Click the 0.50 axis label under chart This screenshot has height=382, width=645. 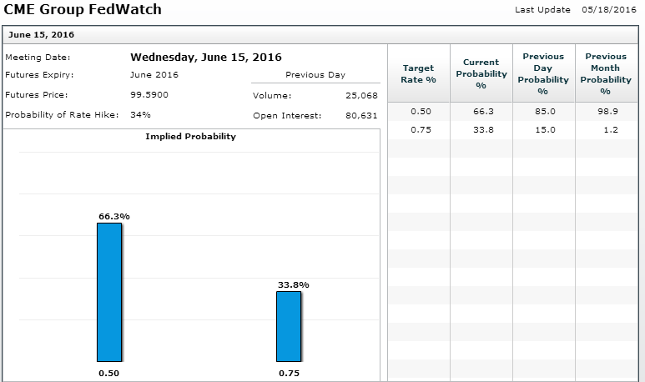coord(108,374)
